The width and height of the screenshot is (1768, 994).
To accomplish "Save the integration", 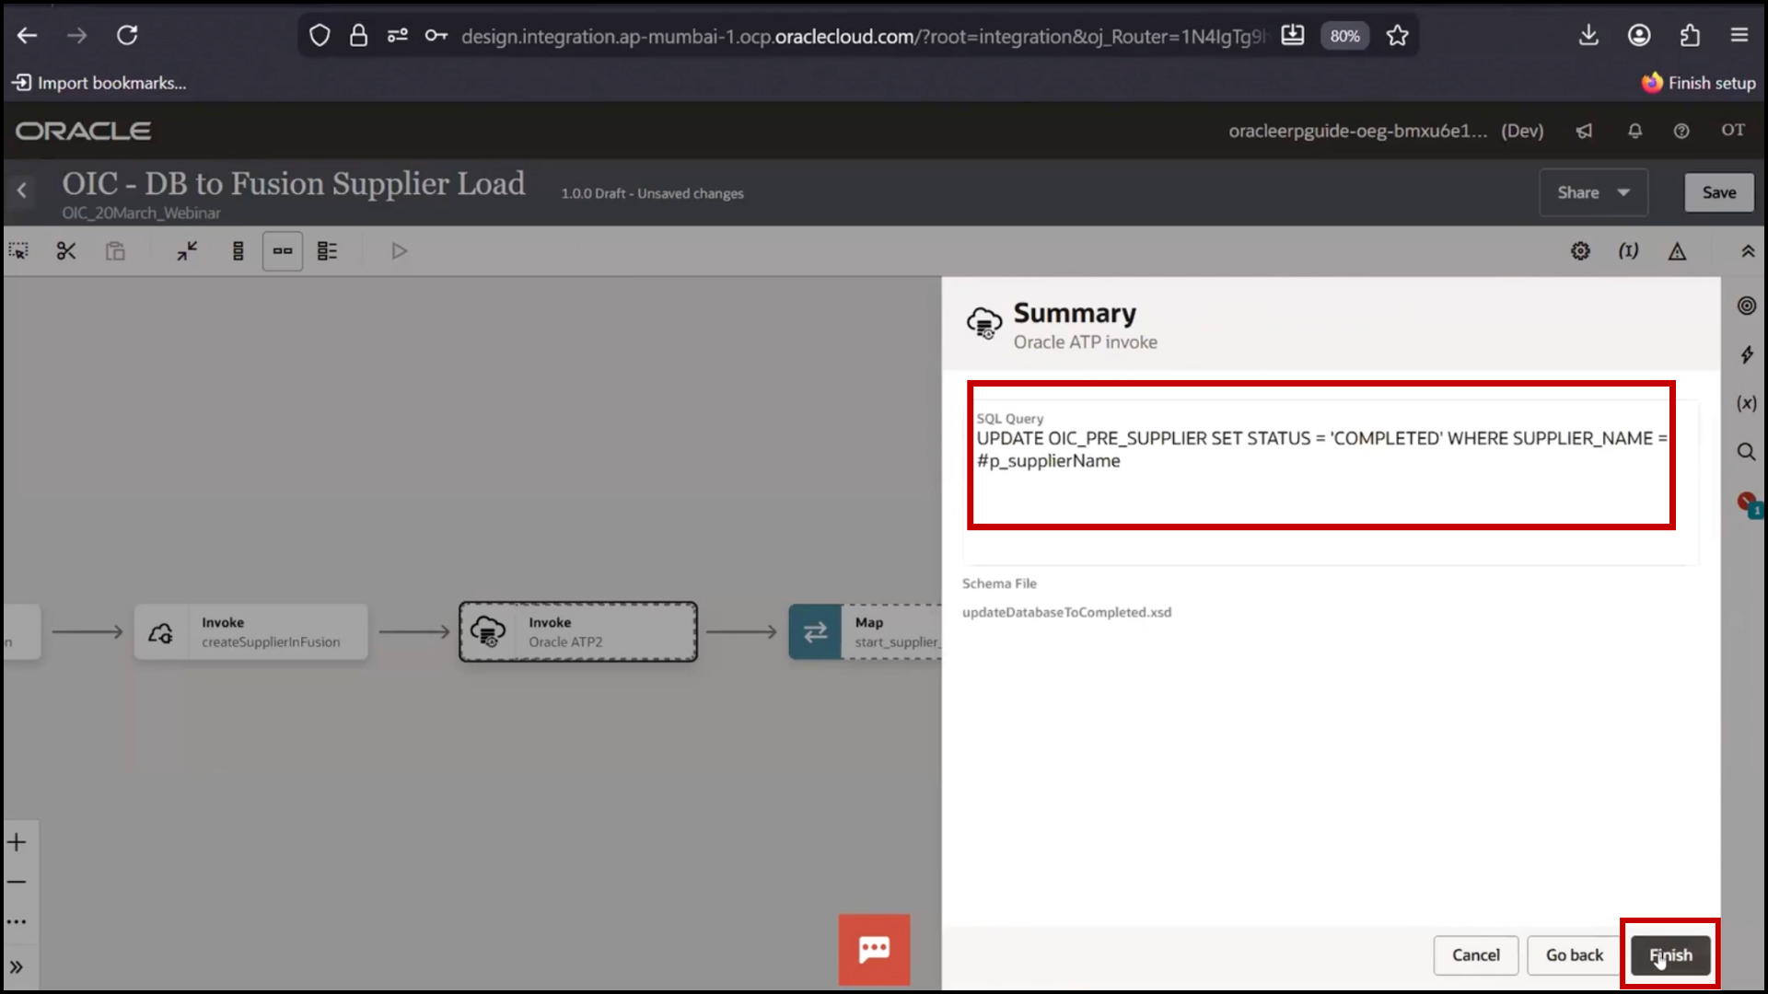I will 1718,192.
